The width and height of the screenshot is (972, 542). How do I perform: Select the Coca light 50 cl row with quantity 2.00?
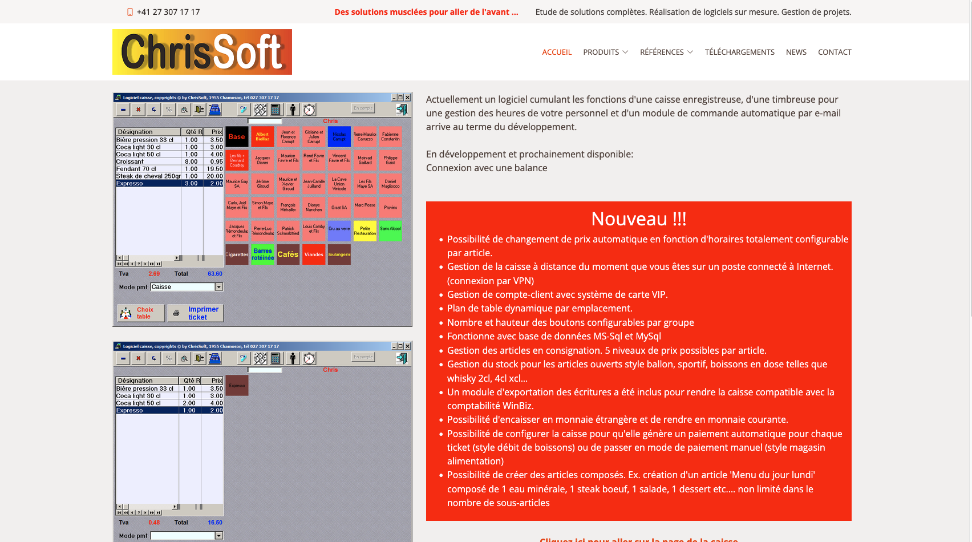169,403
